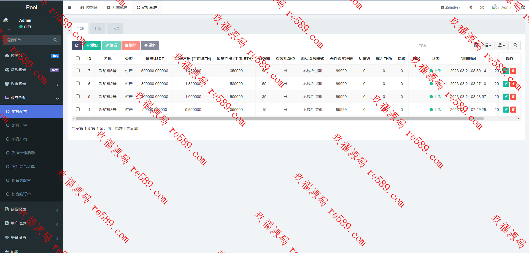
Task: Collapse the 业务活动 sidebar menu
Action: click(32, 98)
